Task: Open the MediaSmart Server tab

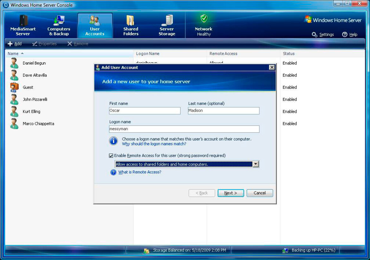Action: [23, 25]
